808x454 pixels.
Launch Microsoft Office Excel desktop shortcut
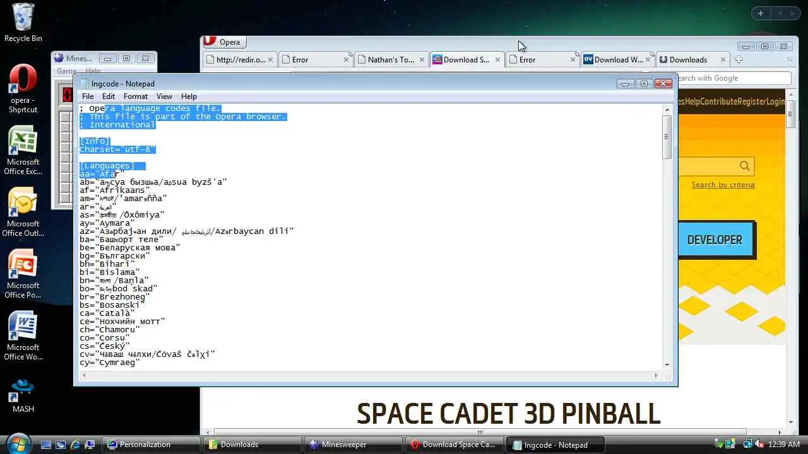23,150
